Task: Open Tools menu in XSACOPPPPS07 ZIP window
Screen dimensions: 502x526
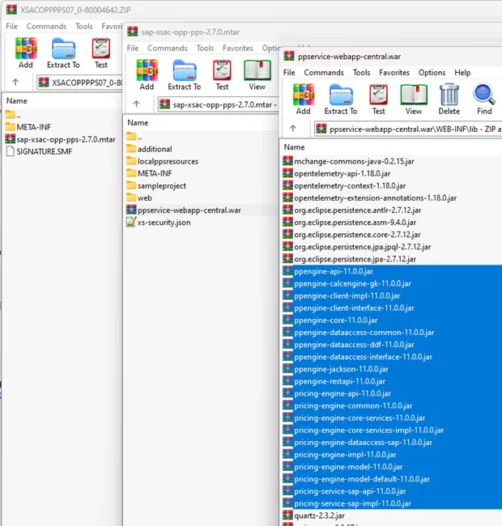Action: (84, 26)
